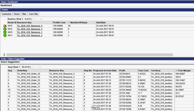The image size is (194, 111).
Task: Open the Filter button
Action: [x=24, y=14]
